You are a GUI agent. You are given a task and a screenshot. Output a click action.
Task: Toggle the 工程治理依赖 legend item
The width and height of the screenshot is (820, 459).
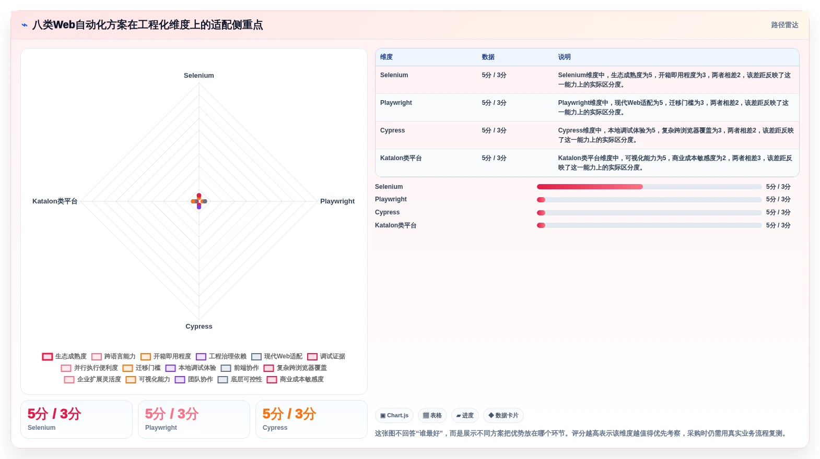click(221, 357)
